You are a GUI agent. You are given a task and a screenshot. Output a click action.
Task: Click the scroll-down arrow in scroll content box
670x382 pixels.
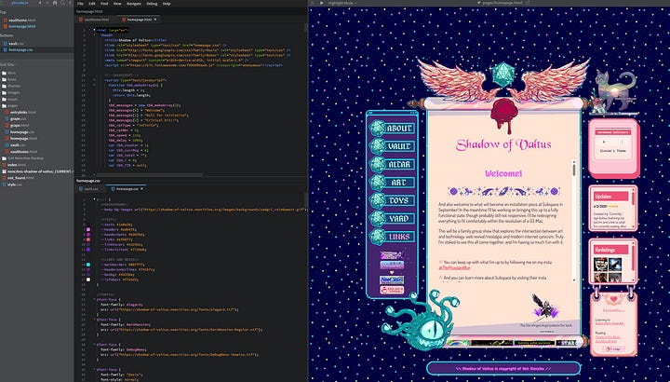point(574,280)
